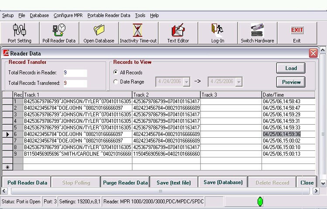The height and width of the screenshot is (209, 327).
Task: Click Save (Database) button
Action: click(223, 182)
